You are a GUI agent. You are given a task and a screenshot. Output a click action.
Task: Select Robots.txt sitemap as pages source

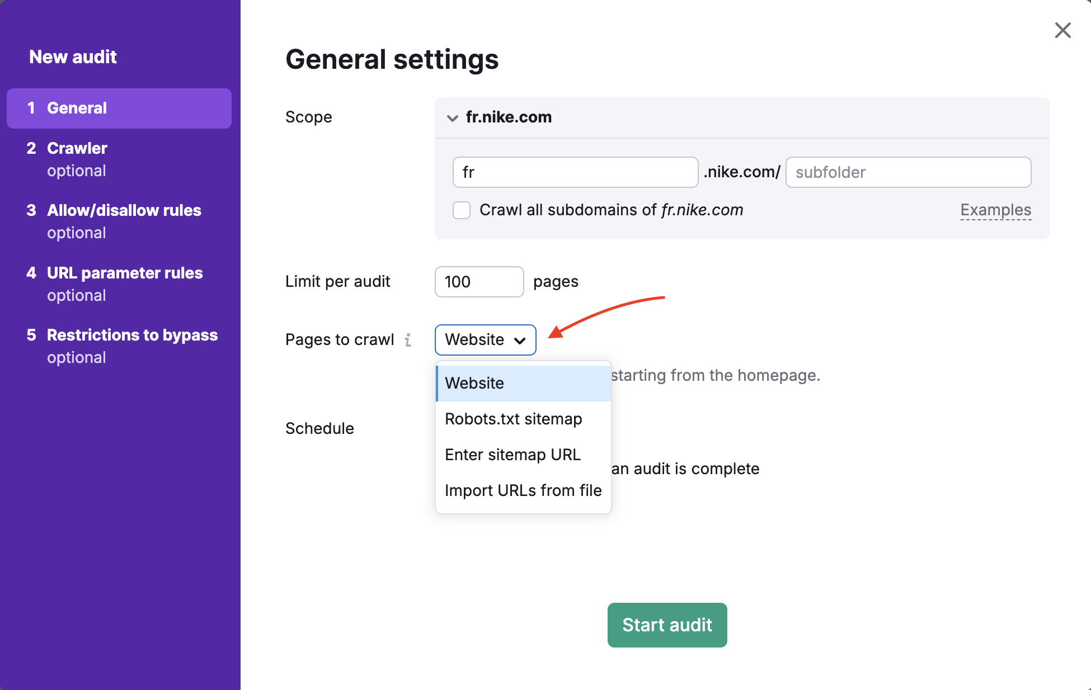click(513, 419)
